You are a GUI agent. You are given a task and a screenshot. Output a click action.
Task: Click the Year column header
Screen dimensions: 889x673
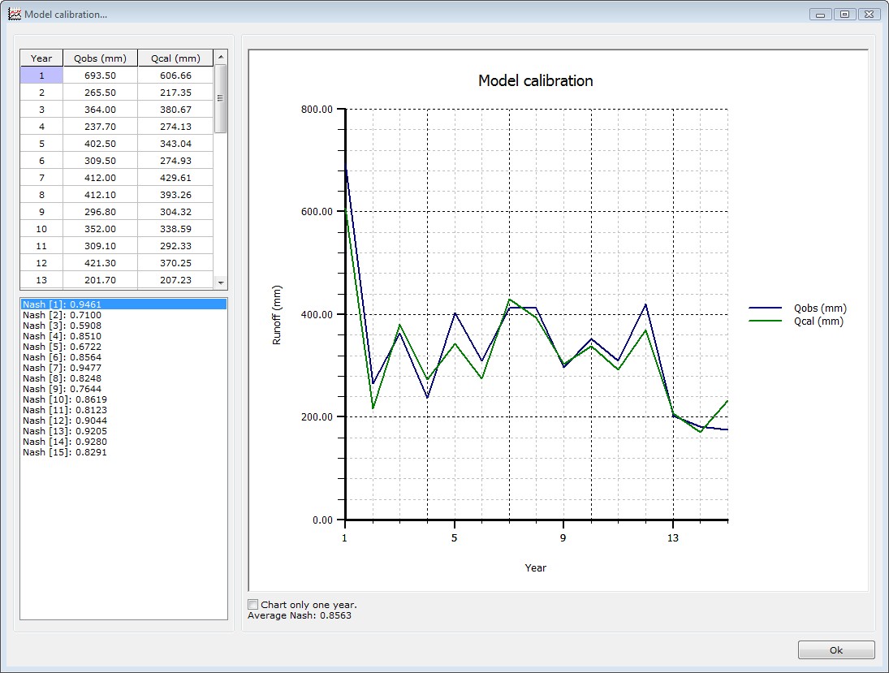[x=41, y=58]
